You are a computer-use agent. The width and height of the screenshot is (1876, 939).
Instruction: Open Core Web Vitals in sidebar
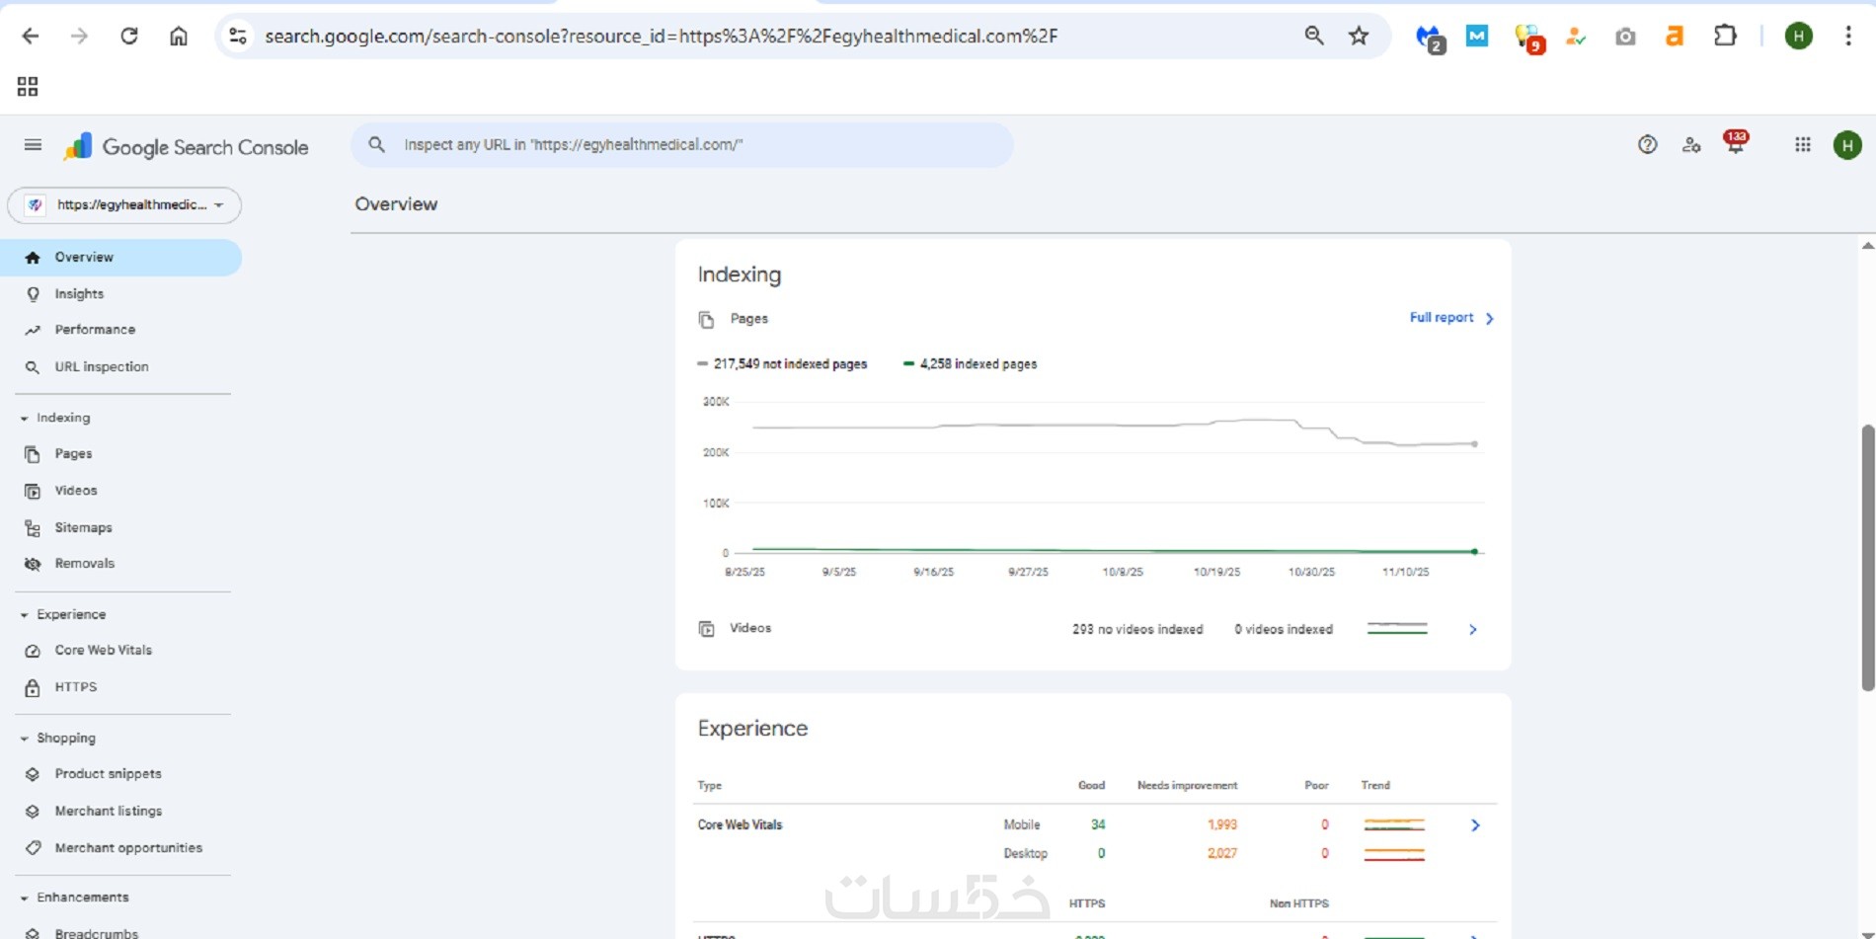coord(103,651)
